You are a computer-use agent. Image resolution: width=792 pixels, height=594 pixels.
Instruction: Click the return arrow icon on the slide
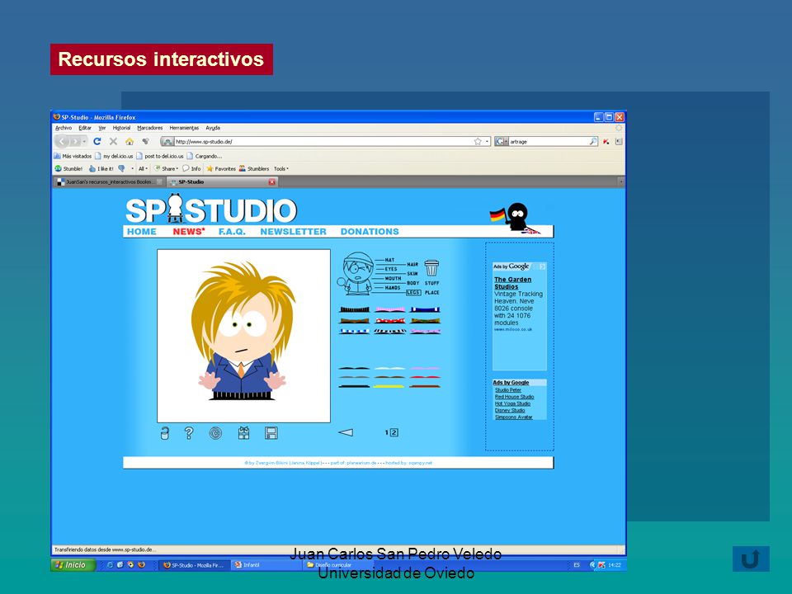coord(751,559)
